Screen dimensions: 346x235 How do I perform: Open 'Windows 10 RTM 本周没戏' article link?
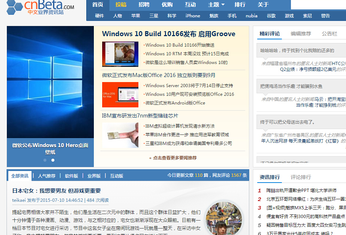[x=187, y=54]
